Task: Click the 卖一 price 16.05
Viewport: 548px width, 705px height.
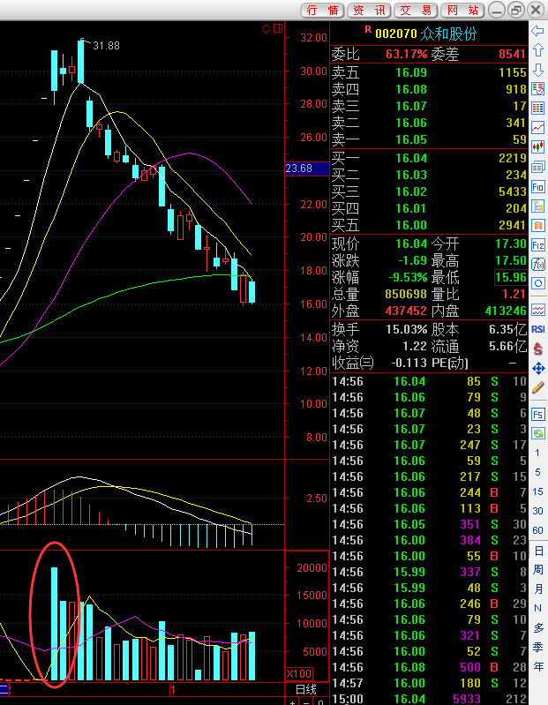Action: [411, 139]
